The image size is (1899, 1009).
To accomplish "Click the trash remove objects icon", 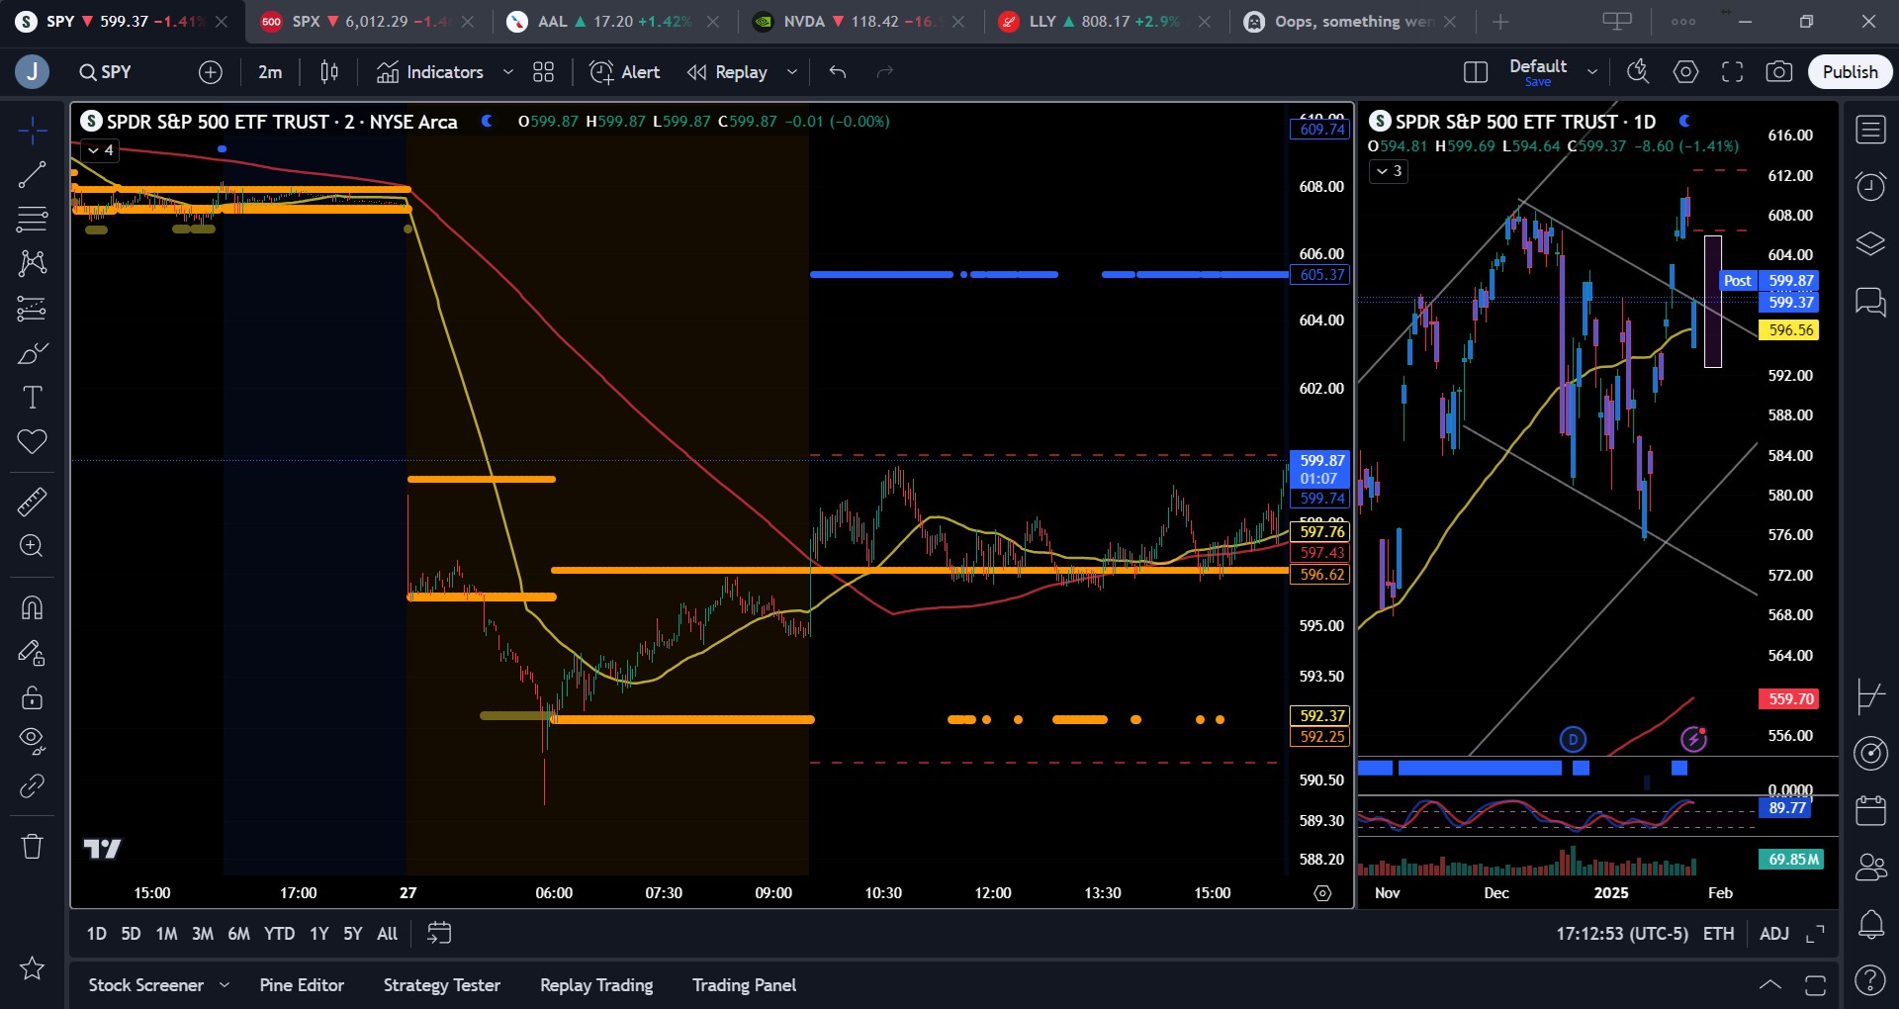I will tap(32, 847).
